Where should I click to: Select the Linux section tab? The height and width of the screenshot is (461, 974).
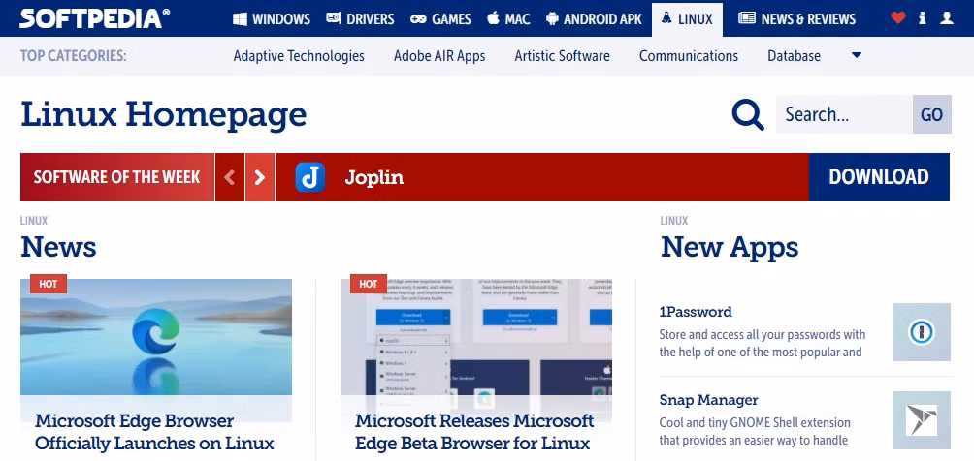(x=687, y=19)
